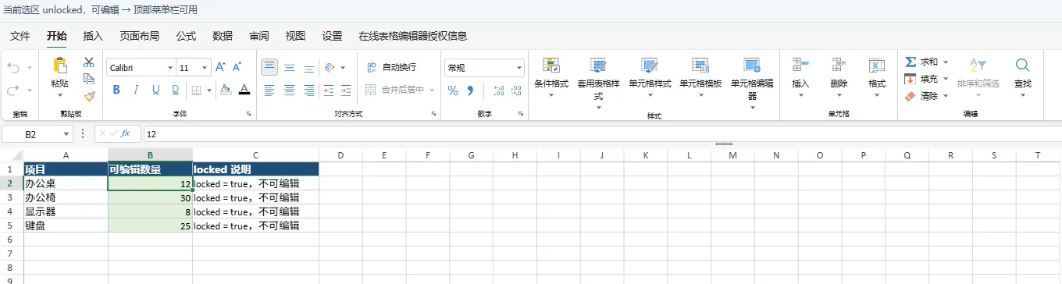Image resolution: width=1062 pixels, height=284 pixels.
Task: Switch to the Formulas (公式) tab
Action: tap(186, 36)
